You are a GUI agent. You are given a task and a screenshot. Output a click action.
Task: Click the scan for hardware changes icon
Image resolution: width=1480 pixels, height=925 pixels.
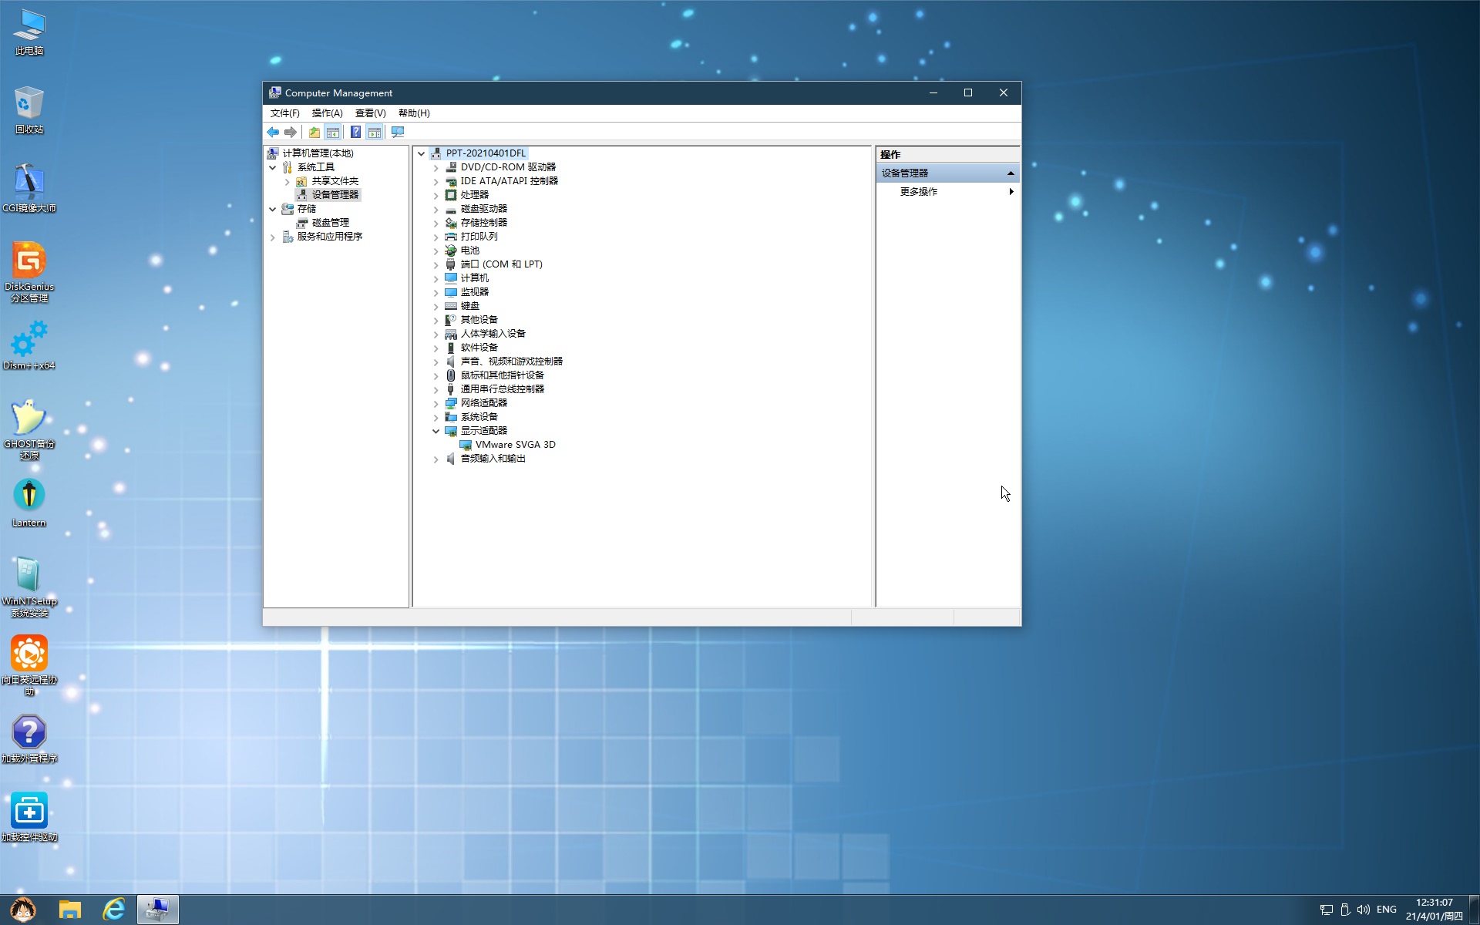pyautogui.click(x=398, y=133)
